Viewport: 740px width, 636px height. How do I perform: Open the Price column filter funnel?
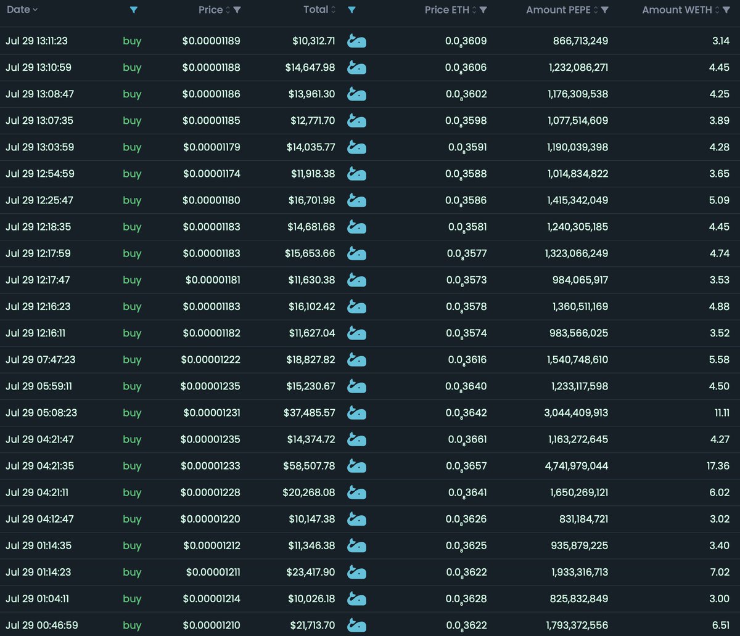[238, 10]
